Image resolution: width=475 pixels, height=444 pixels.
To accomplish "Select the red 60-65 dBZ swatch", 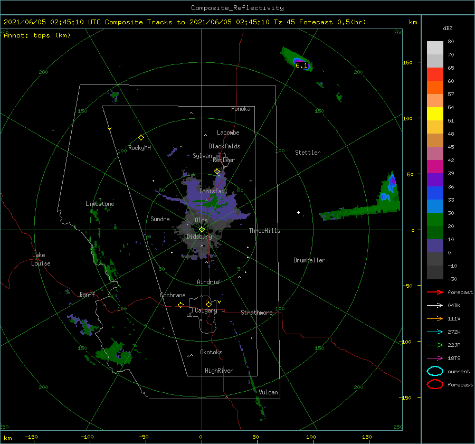I will click(x=435, y=74).
